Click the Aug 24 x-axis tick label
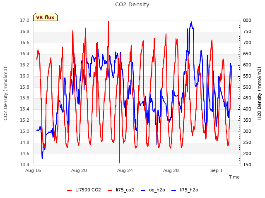The image size is (265, 198). tap(125, 170)
